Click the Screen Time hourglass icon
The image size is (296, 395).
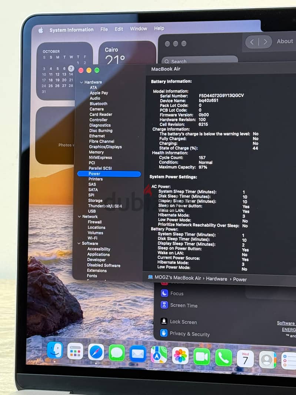[x=164, y=305]
